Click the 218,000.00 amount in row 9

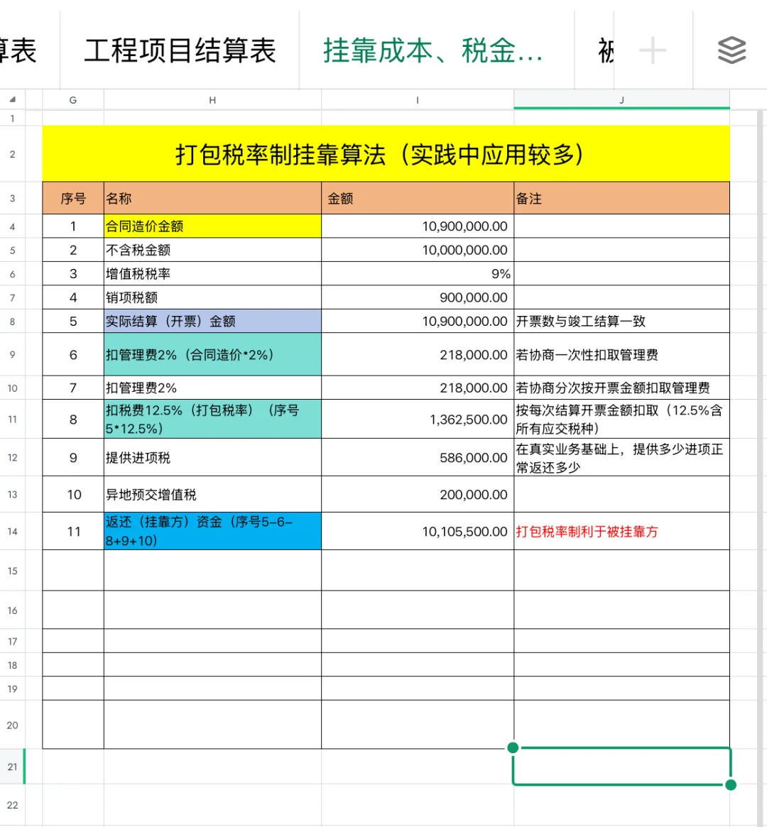[418, 354]
